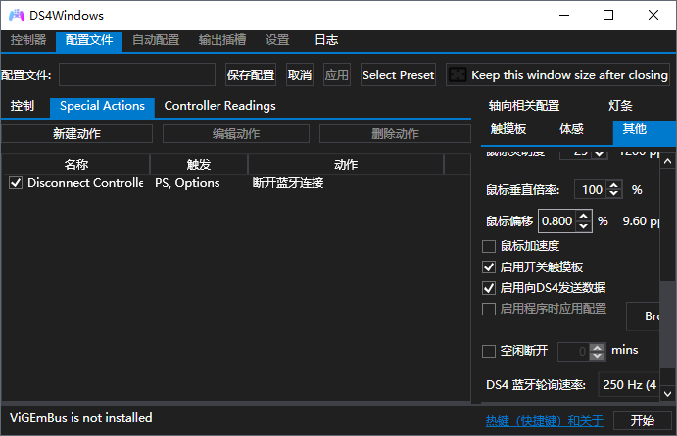This screenshot has width=677, height=436.
Task: Enable the 鼠标加速度 checkbox
Action: pyautogui.click(x=489, y=246)
